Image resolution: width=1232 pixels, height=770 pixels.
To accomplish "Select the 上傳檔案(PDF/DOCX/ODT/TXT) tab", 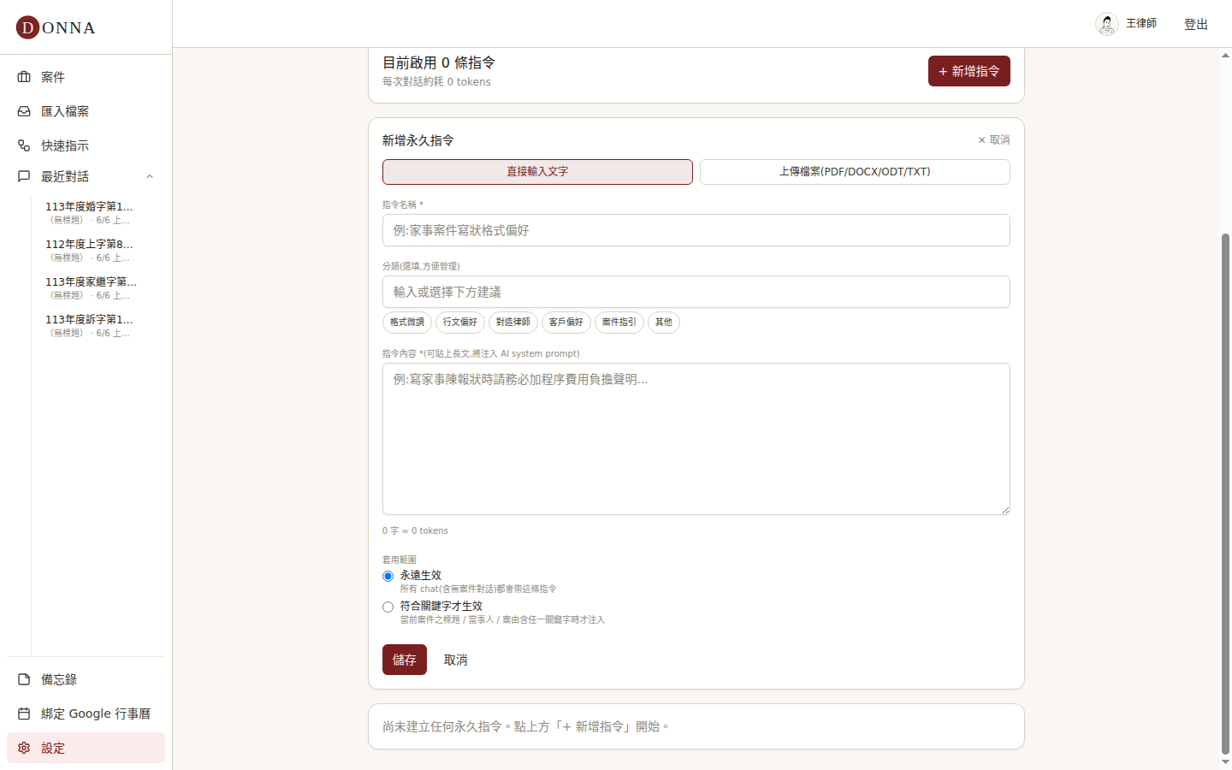I will coord(855,172).
